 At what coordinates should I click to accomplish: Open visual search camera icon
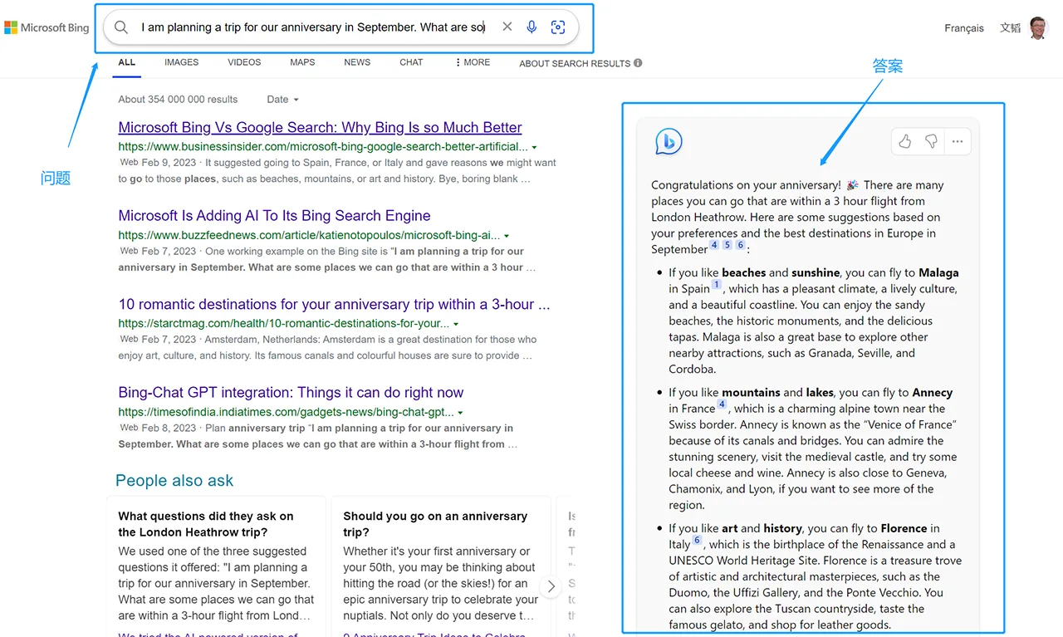pyautogui.click(x=558, y=27)
